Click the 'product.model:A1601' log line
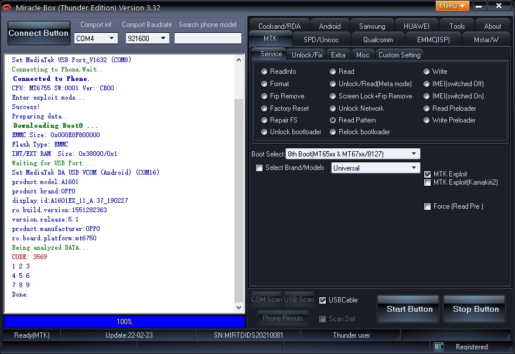The height and width of the screenshot is (354, 515). [x=45, y=182]
